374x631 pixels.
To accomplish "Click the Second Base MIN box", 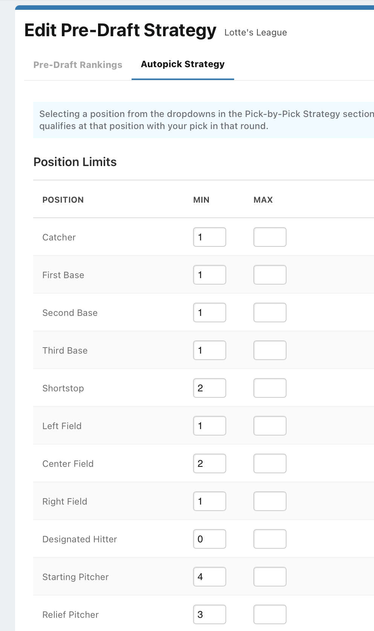I will (210, 312).
